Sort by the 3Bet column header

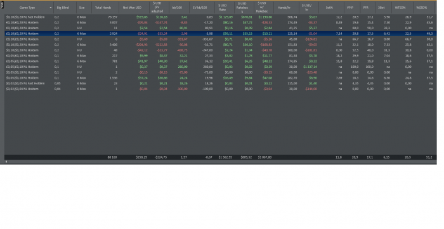click(381, 8)
